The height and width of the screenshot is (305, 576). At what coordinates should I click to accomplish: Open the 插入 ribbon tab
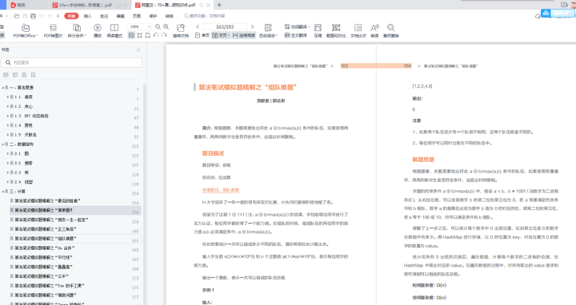pos(87,16)
